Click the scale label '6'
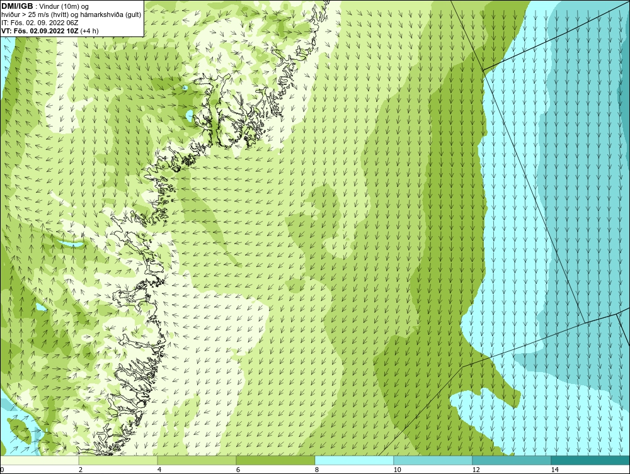 (238, 470)
